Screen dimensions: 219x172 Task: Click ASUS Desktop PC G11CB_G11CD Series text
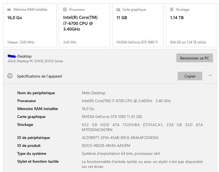click(x=36, y=61)
